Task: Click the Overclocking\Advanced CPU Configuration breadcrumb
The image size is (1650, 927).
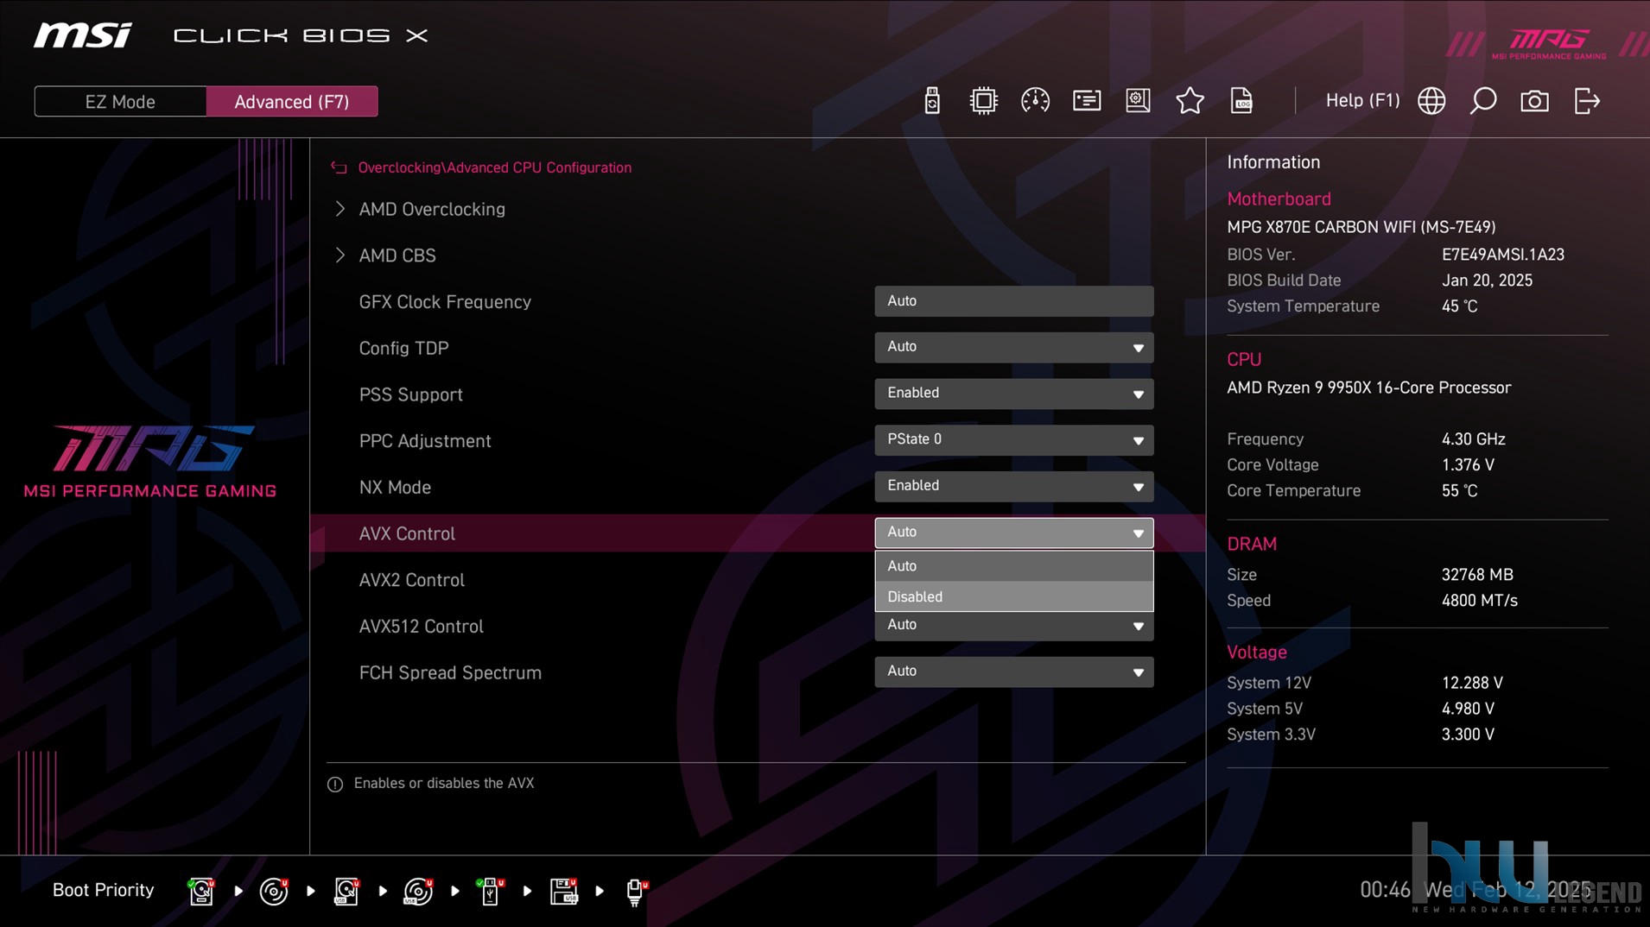Action: click(494, 167)
